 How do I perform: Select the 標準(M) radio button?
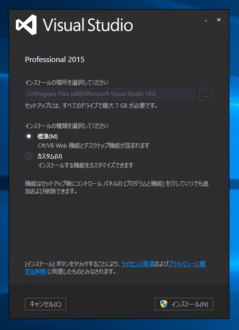pyautogui.click(x=29, y=137)
